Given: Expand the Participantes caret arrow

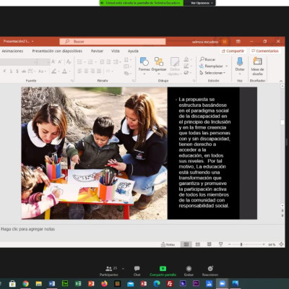Looking at the screenshot, I should pos(123,269).
